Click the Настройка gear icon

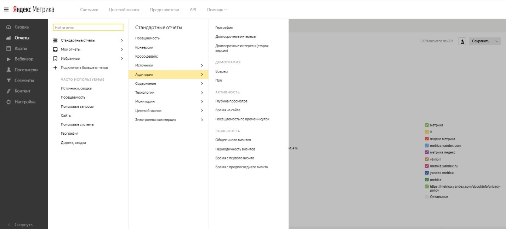(x=9, y=102)
